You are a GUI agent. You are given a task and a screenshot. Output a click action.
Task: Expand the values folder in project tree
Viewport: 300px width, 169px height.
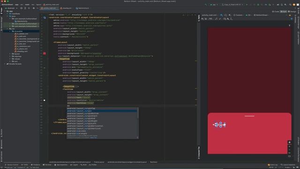[x=10, y=59]
